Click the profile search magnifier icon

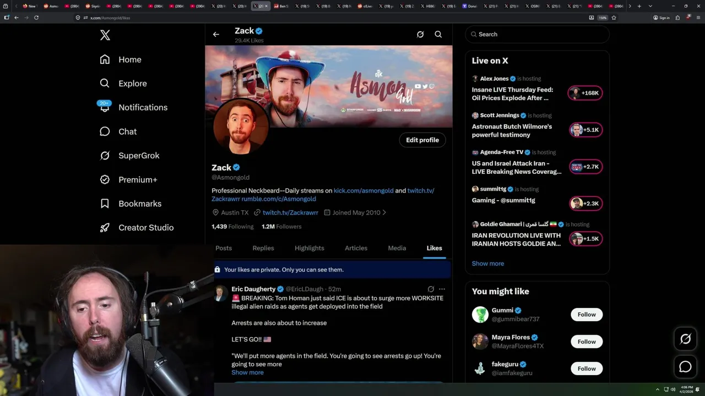438,34
